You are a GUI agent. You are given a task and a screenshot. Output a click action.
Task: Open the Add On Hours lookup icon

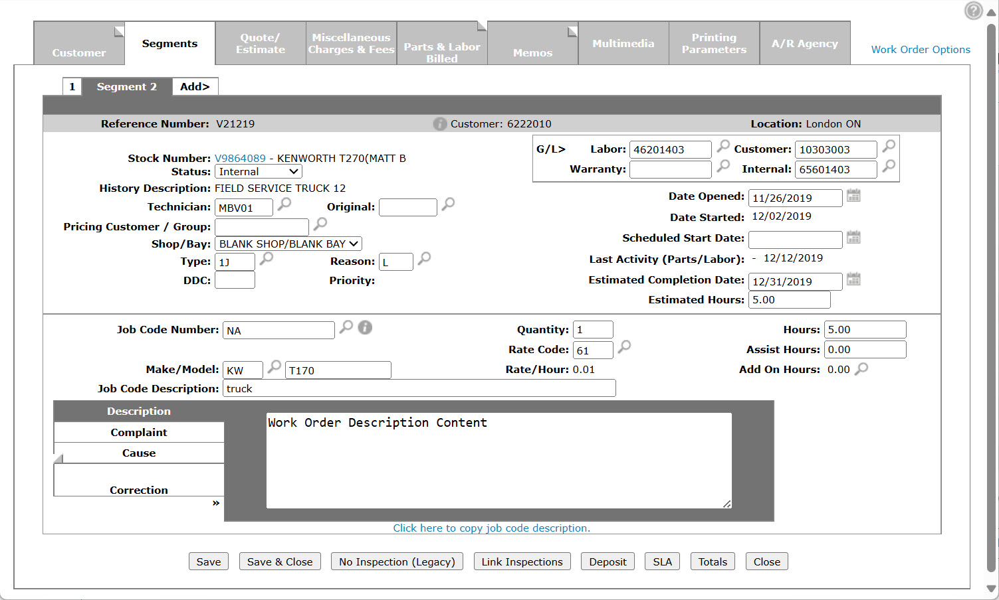click(861, 369)
